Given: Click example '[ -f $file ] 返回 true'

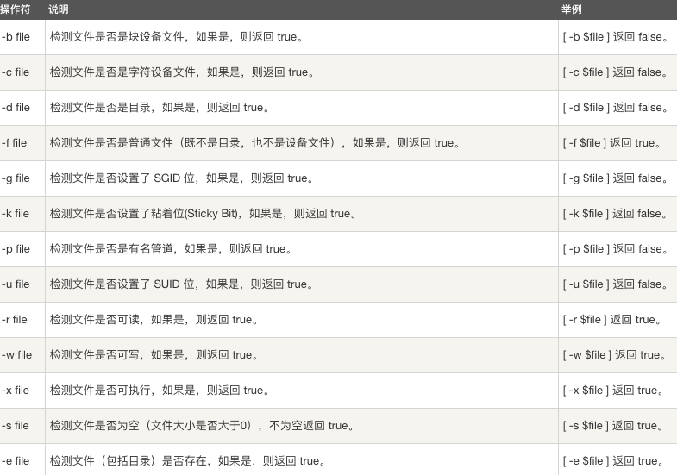Looking at the screenshot, I should coord(612,143).
